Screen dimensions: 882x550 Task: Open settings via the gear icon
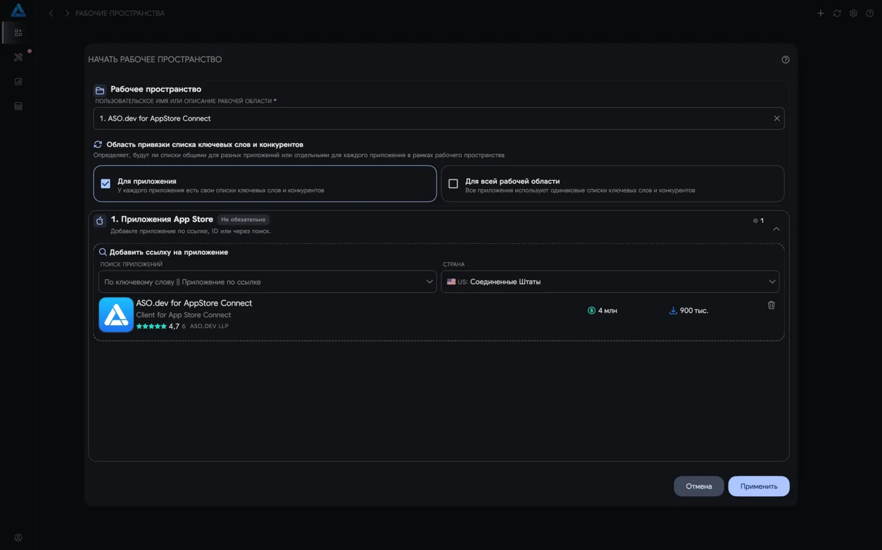click(853, 13)
